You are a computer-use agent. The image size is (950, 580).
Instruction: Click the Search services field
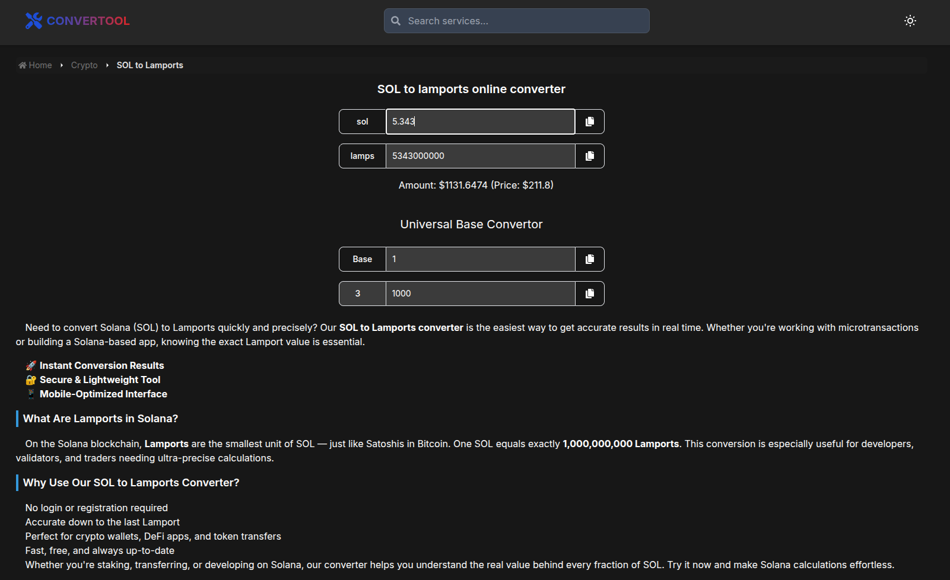click(516, 20)
